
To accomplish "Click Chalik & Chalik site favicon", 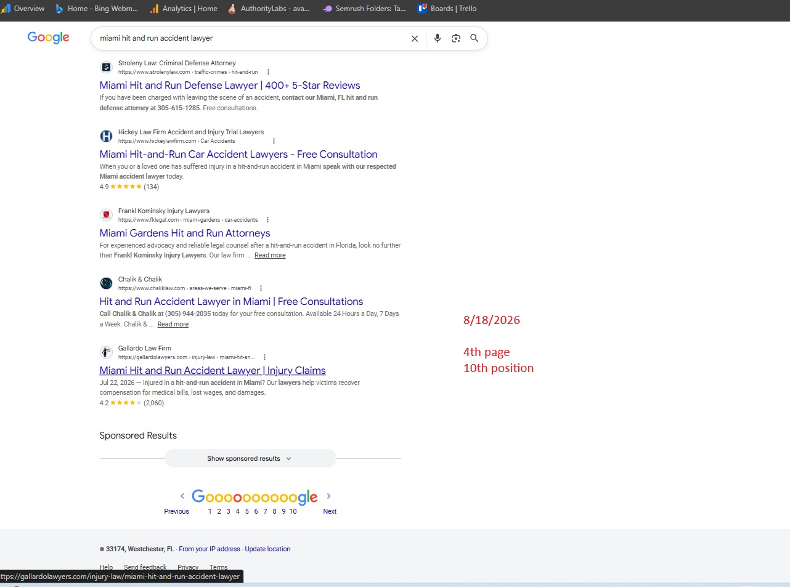I will (x=106, y=283).
